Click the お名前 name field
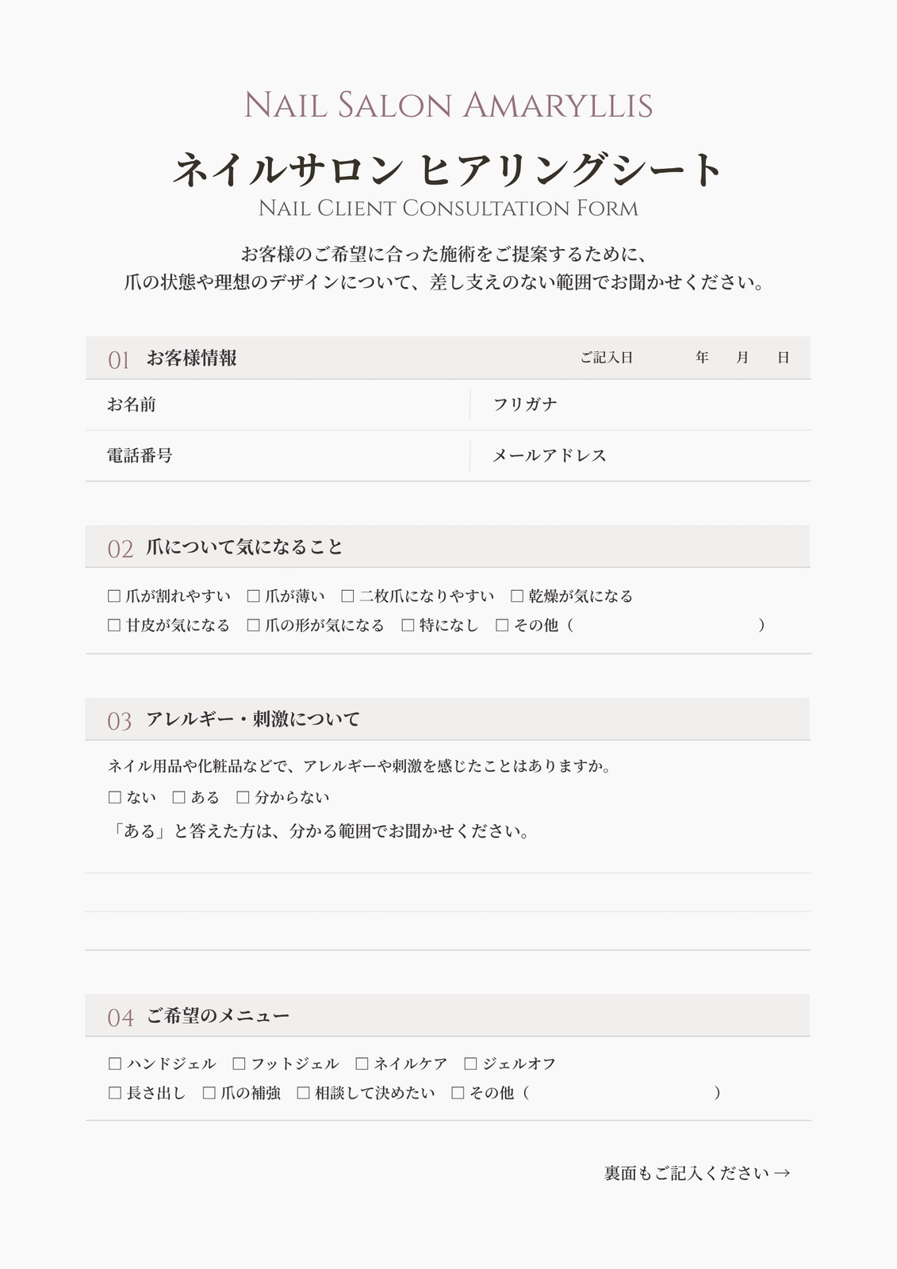Image resolution: width=897 pixels, height=1269 pixels. (x=278, y=404)
